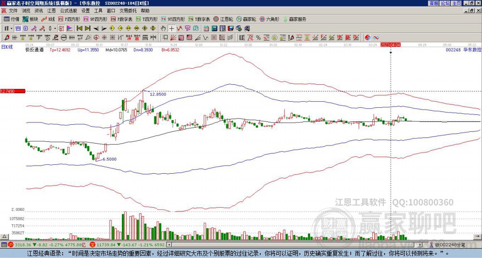
Task: Open the T四方形 tool
Action: coord(147,19)
